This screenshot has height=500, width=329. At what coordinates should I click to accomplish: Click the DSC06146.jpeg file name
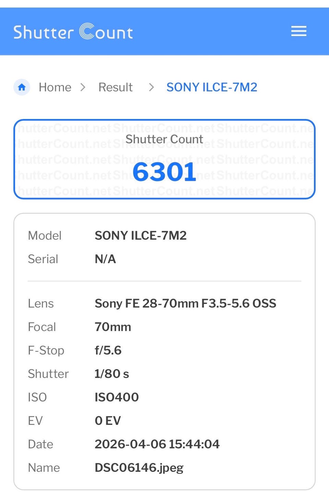(x=139, y=467)
